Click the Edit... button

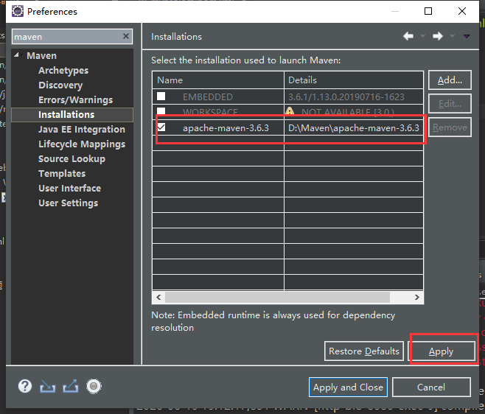click(450, 104)
